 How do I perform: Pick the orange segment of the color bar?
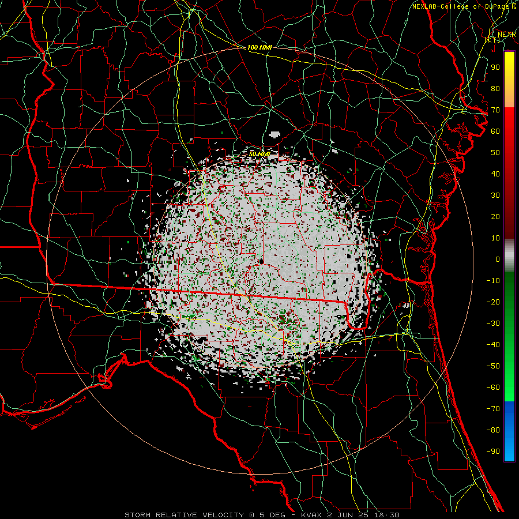click(509, 98)
